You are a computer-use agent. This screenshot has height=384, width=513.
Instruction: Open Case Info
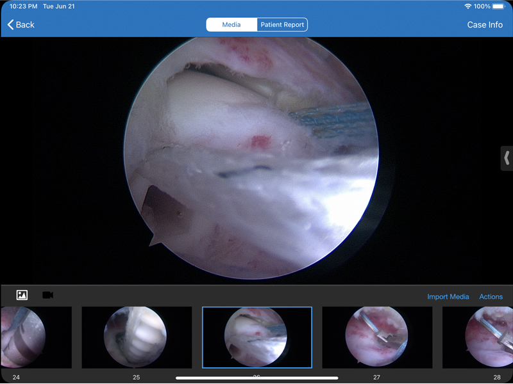point(485,25)
